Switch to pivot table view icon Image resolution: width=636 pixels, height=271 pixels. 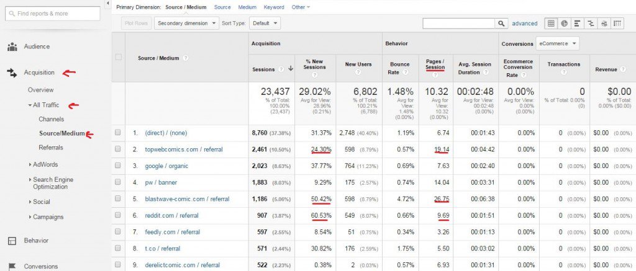[617, 24]
